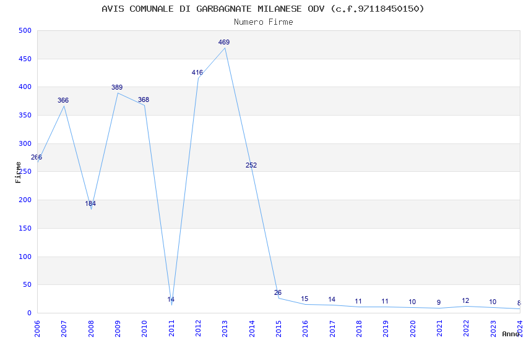This screenshot has width=526, height=340.
Task: Select x-axis year label 2015
Action: 278,329
